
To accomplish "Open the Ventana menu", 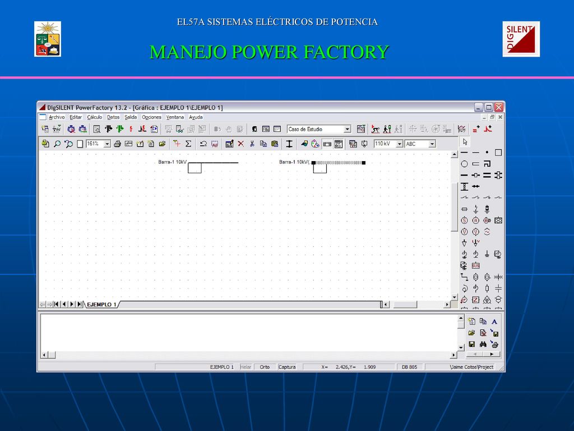I will (x=175, y=117).
